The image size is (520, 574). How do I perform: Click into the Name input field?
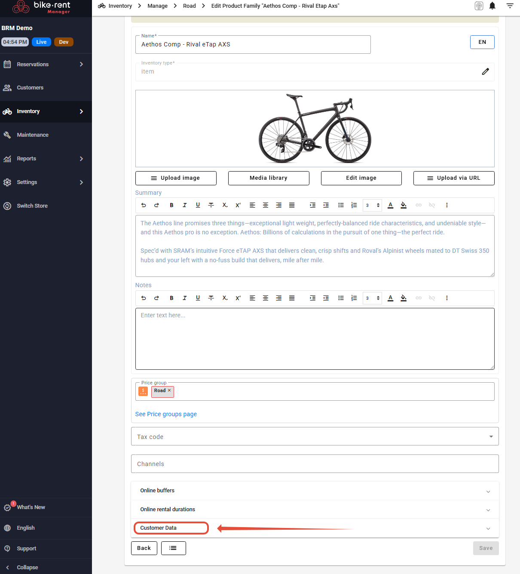pyautogui.click(x=253, y=45)
